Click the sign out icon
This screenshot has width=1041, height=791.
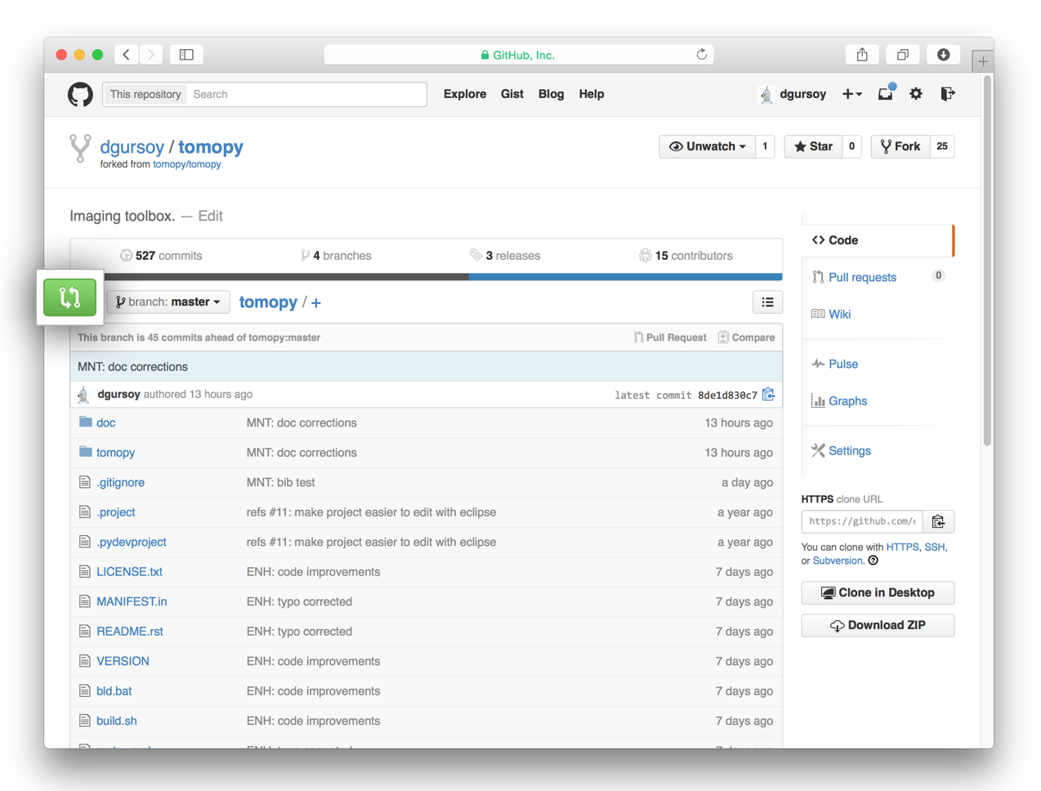coord(947,94)
